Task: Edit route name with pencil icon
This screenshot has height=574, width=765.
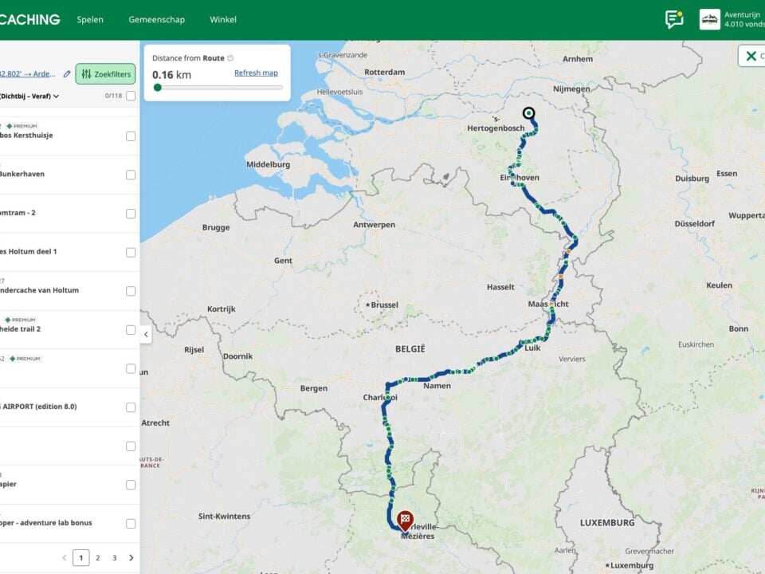Action: point(67,73)
